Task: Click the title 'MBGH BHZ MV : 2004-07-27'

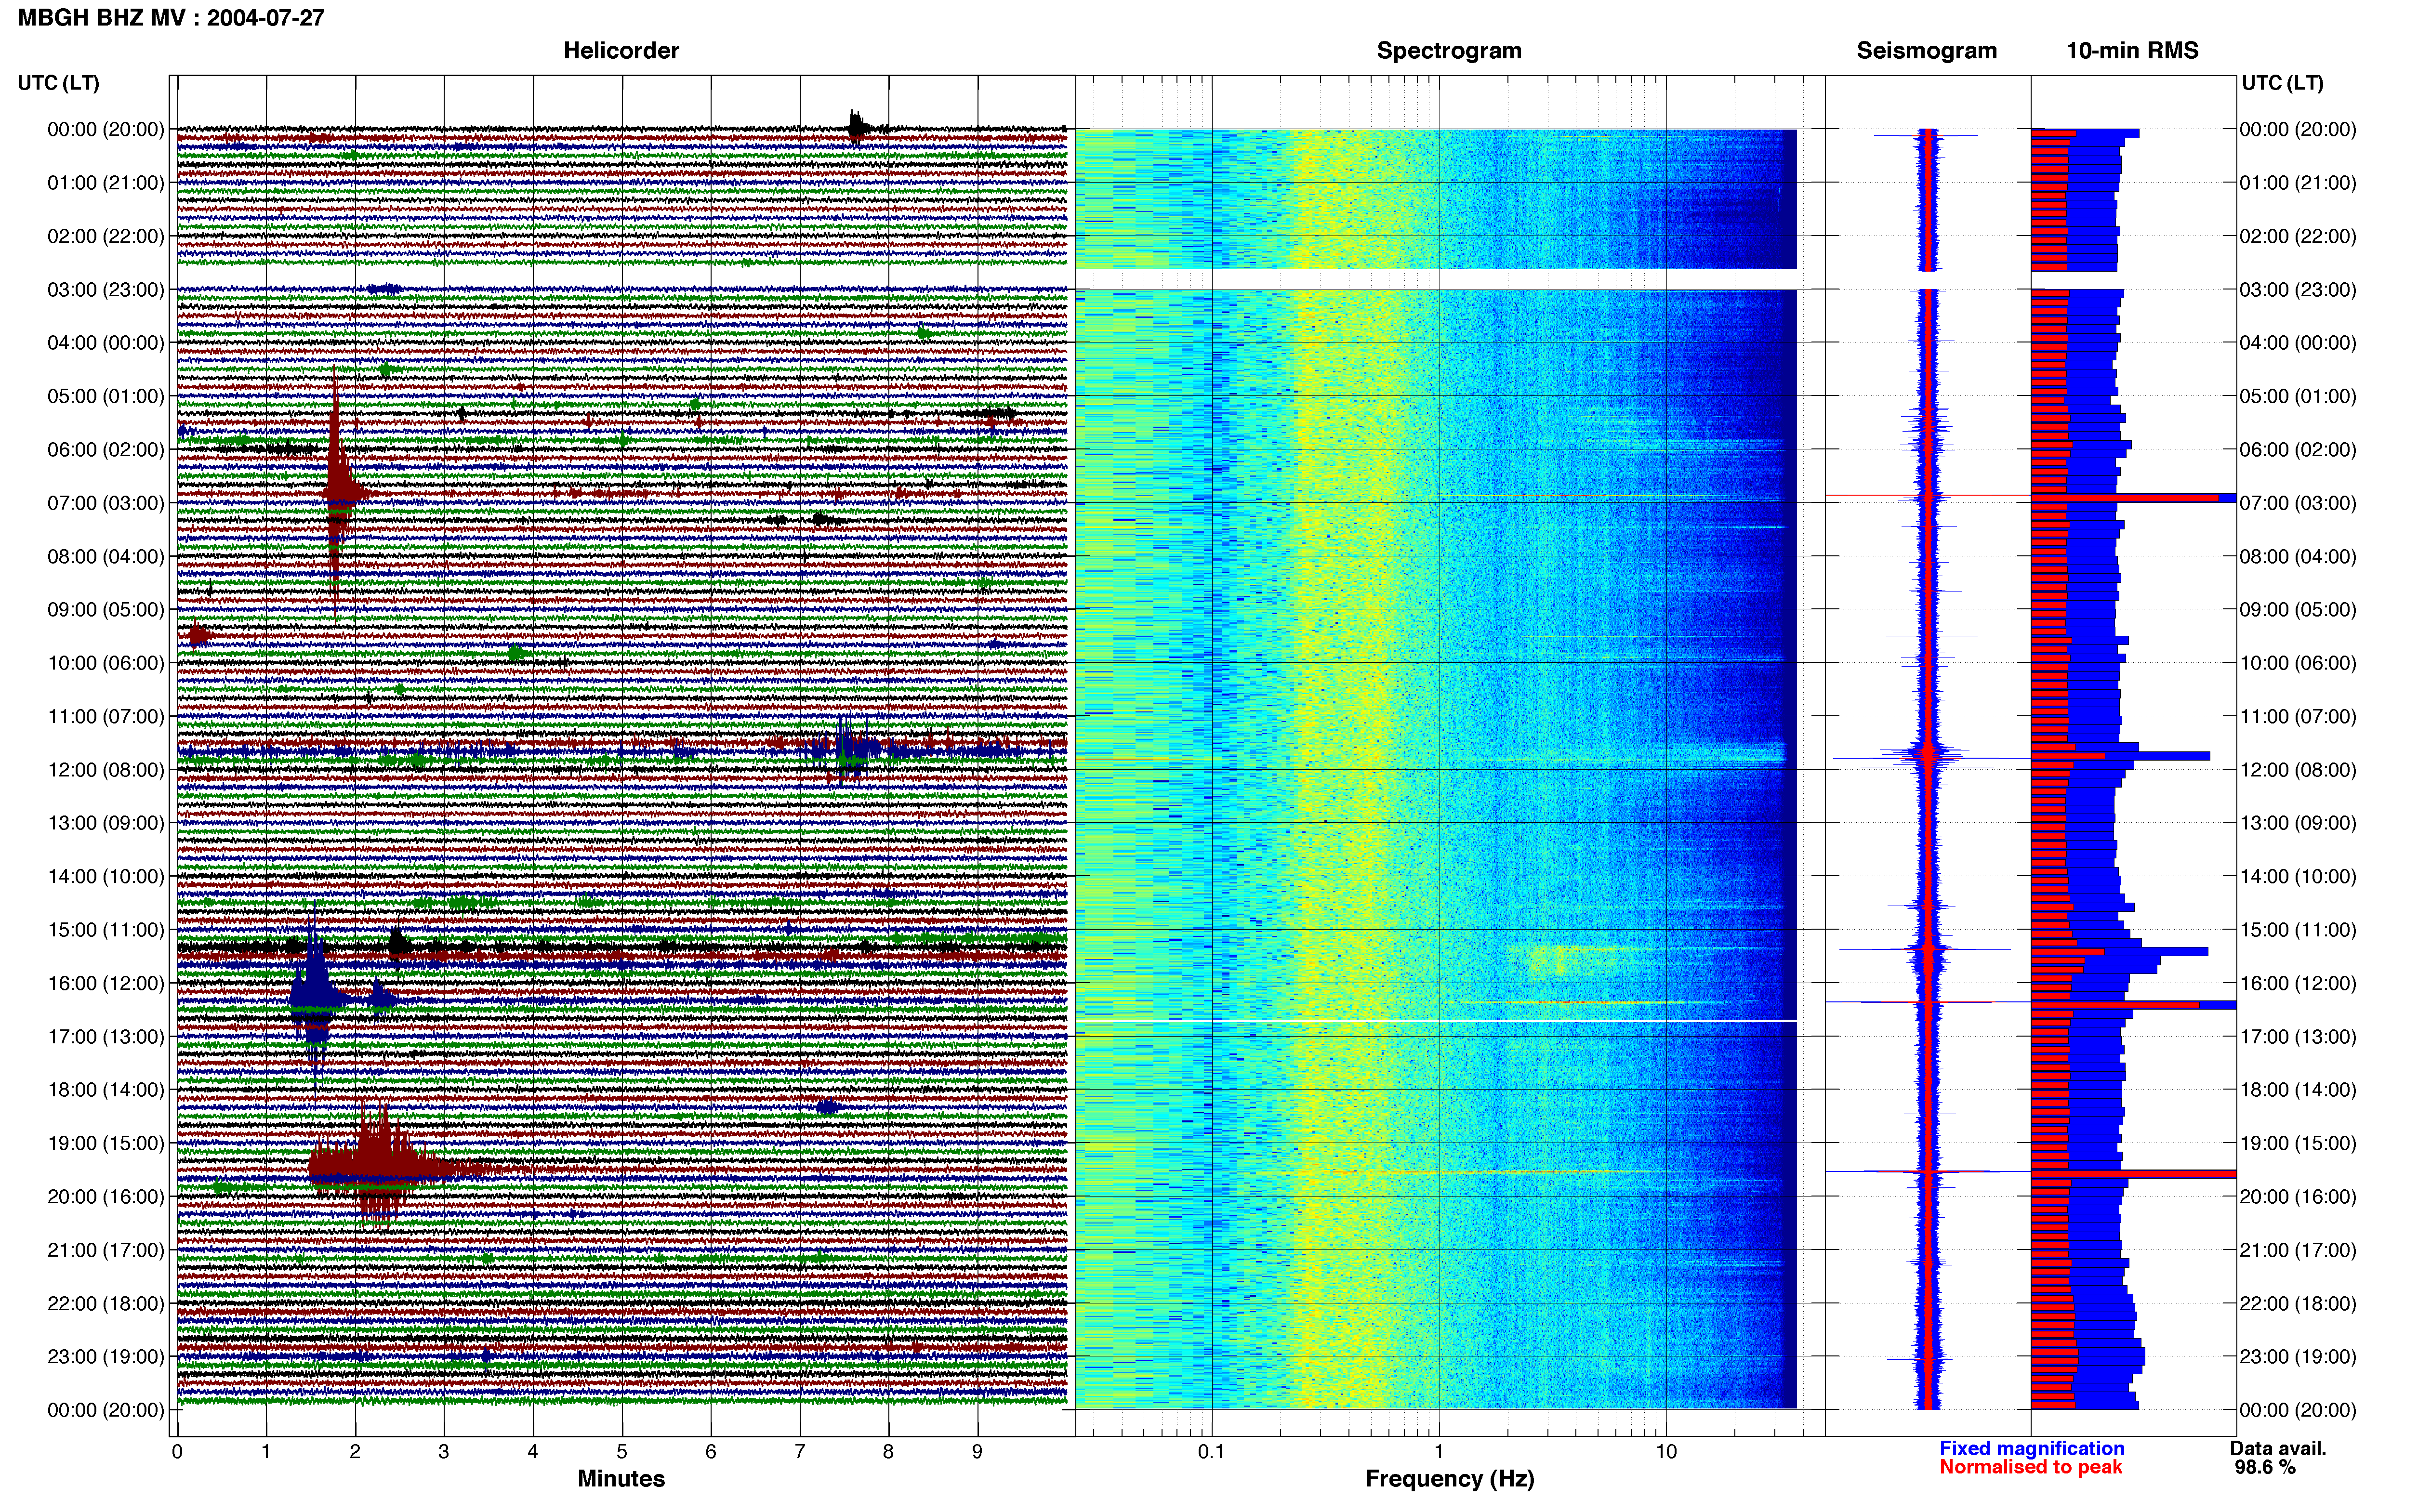Action: pyautogui.click(x=171, y=17)
